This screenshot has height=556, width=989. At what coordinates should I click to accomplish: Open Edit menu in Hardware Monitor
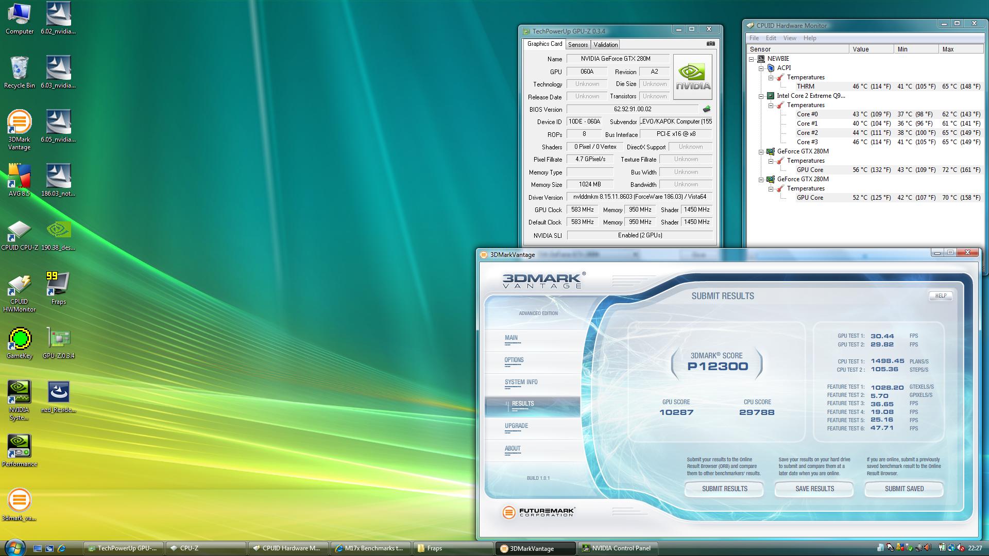pos(771,38)
